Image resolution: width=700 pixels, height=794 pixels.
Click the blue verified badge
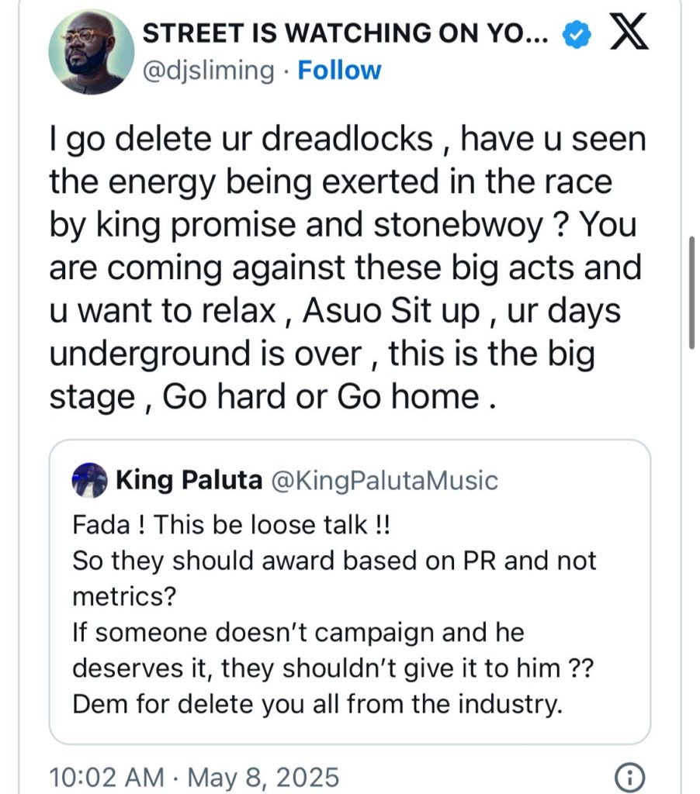coord(578,34)
